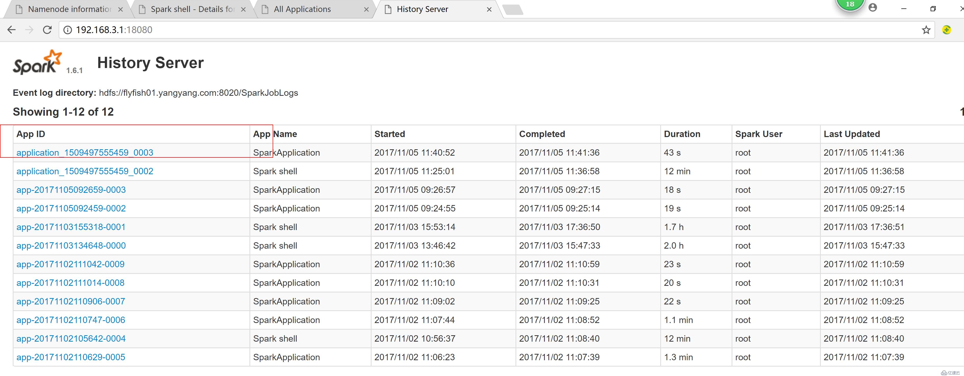Open app-20171105092459-0002 link

(71, 208)
